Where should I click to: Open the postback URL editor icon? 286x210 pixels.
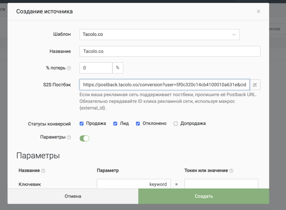pos(255,85)
